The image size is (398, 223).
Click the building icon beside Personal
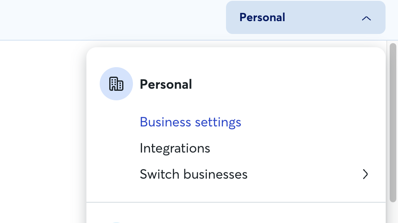pyautogui.click(x=116, y=84)
